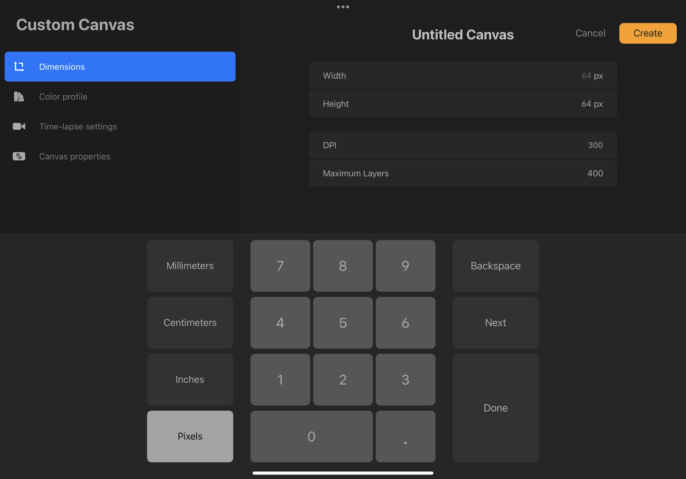686x479 pixels.
Task: Tap the Backspace key
Action: 495,265
